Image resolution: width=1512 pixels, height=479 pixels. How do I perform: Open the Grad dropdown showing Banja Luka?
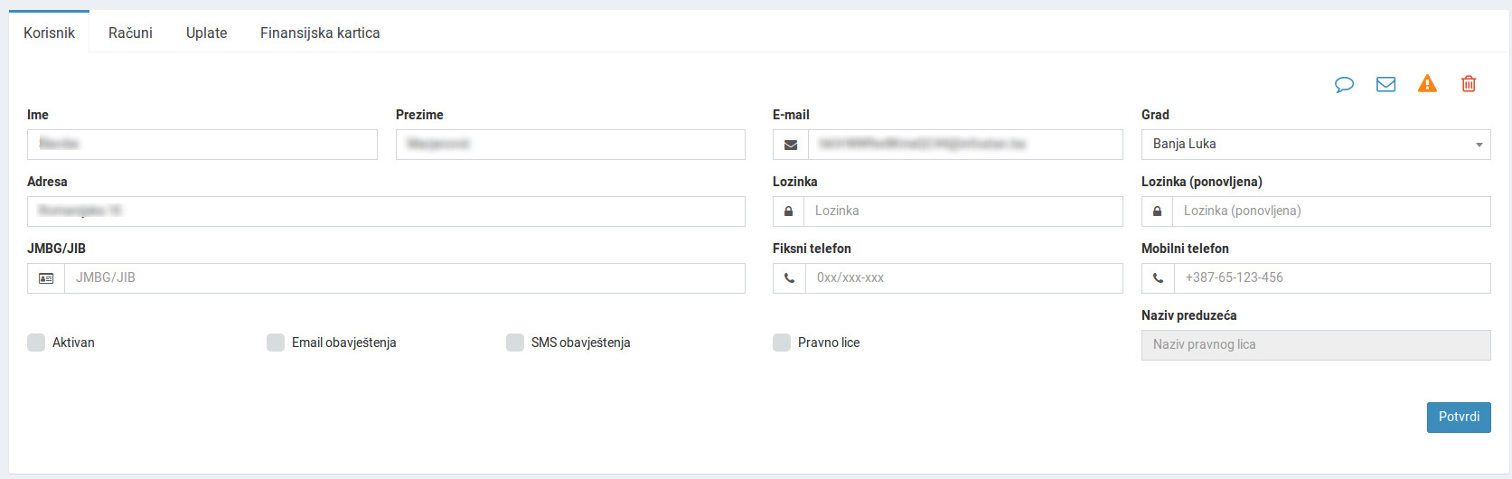(1315, 145)
